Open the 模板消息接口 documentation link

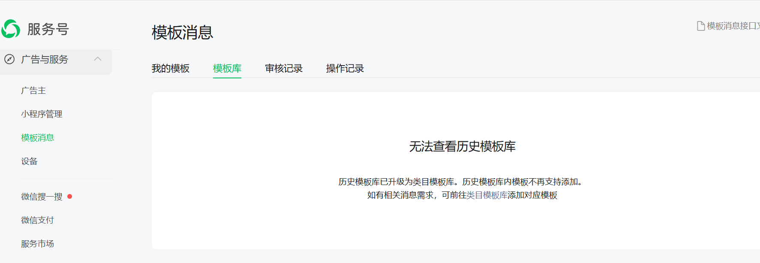pos(733,26)
